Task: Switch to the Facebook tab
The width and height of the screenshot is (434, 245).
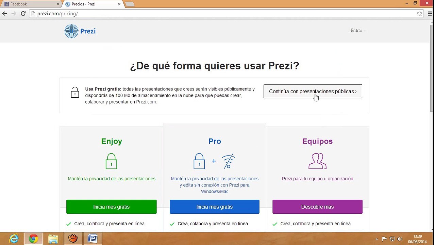Action: tap(31, 4)
